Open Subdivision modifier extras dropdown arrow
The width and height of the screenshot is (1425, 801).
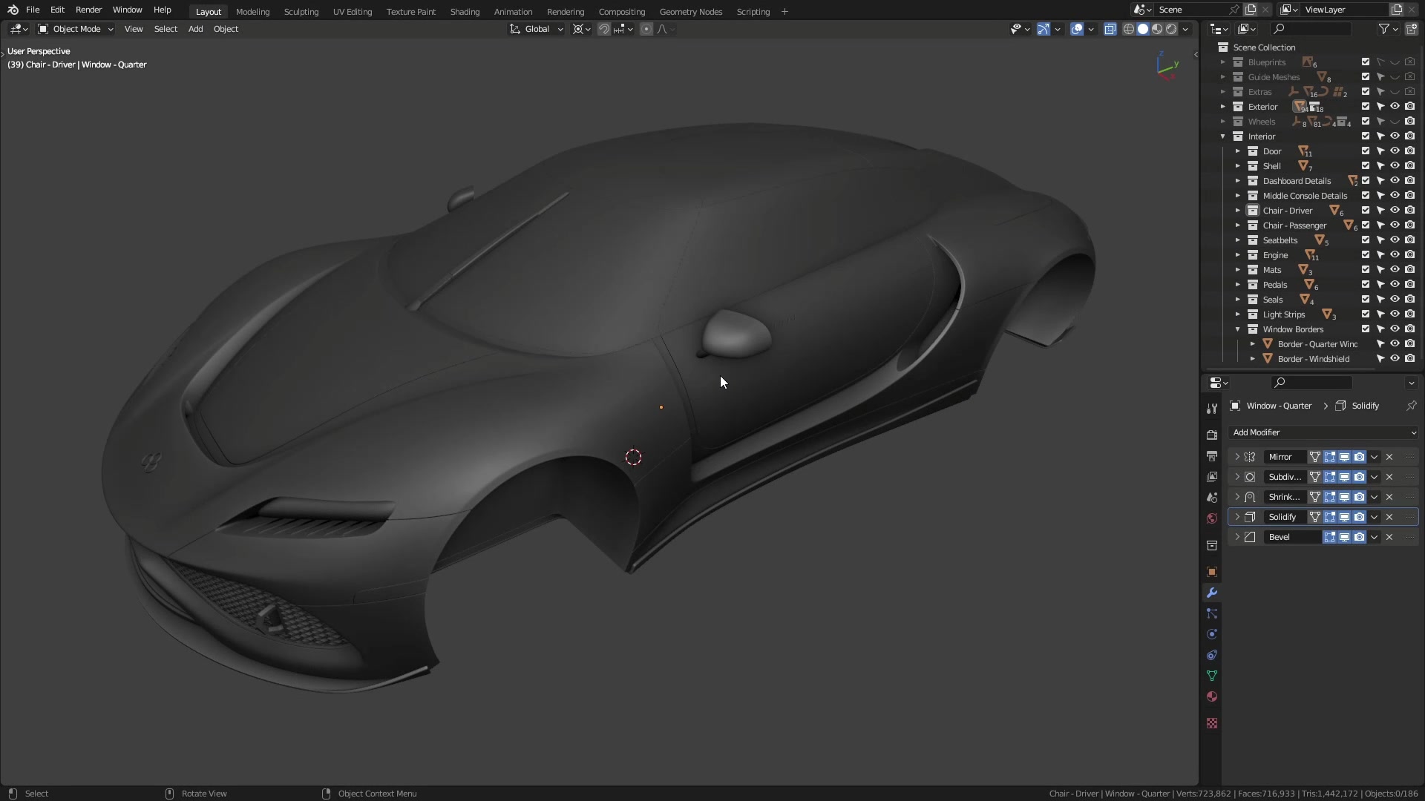(1375, 477)
